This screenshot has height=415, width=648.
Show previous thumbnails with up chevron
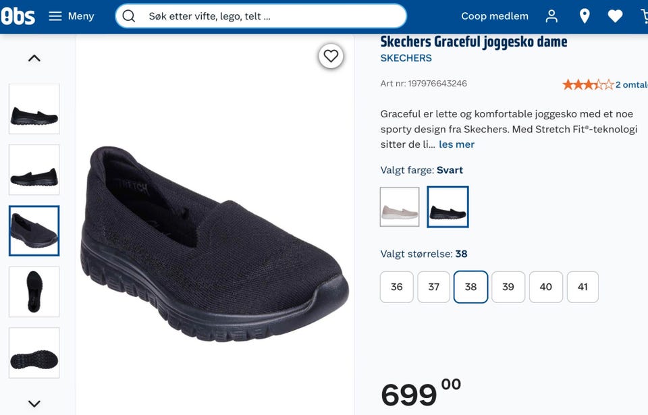[34, 58]
